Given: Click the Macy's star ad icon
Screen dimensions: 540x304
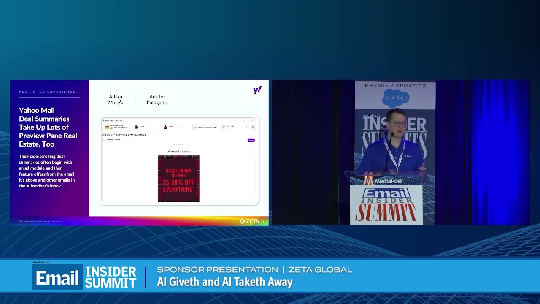Looking at the screenshot, I should tap(107, 127).
